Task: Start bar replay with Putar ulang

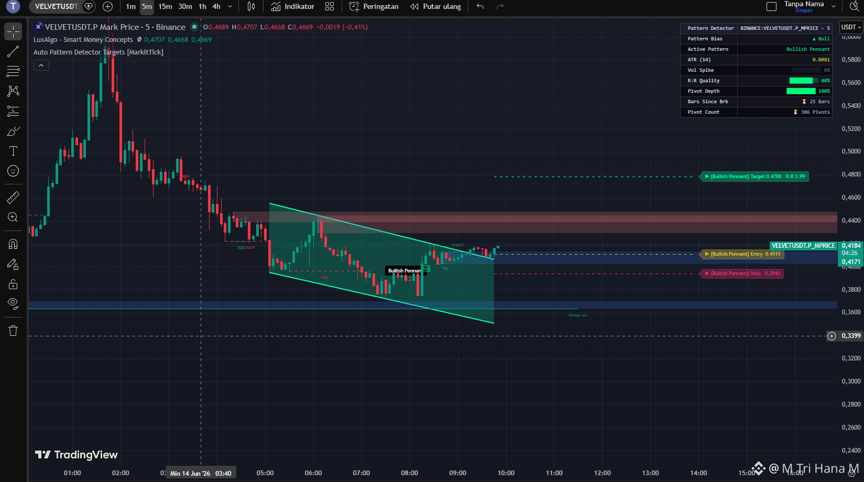Action: coord(436,6)
